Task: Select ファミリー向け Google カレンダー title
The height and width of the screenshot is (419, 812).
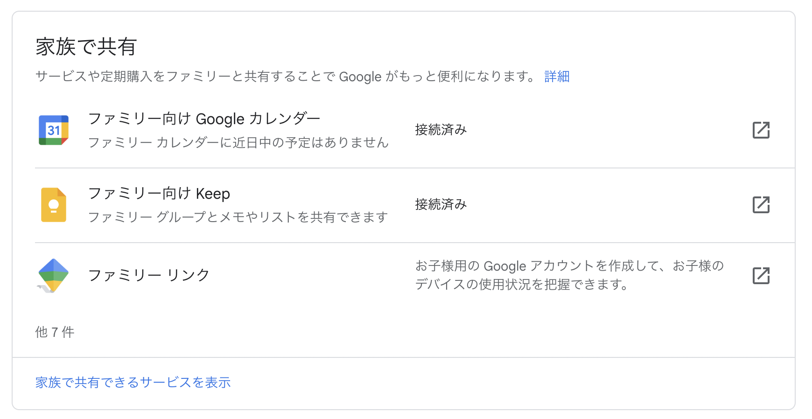Action: [204, 119]
